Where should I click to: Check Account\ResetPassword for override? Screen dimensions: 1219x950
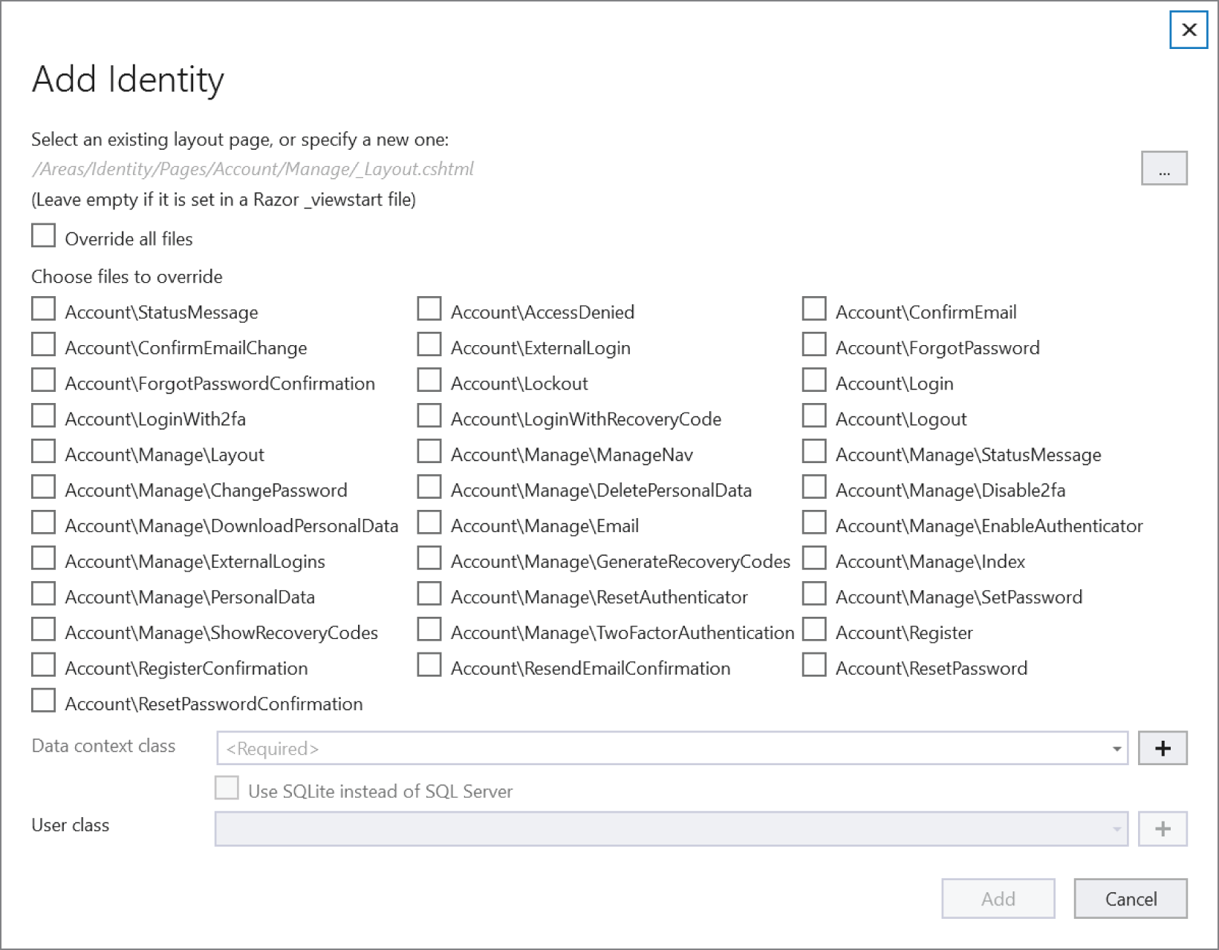pos(814,664)
